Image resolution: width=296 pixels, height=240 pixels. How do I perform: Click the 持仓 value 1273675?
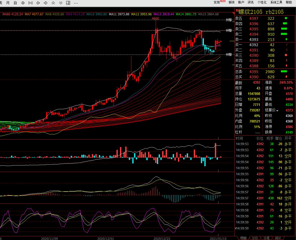tap(254, 99)
